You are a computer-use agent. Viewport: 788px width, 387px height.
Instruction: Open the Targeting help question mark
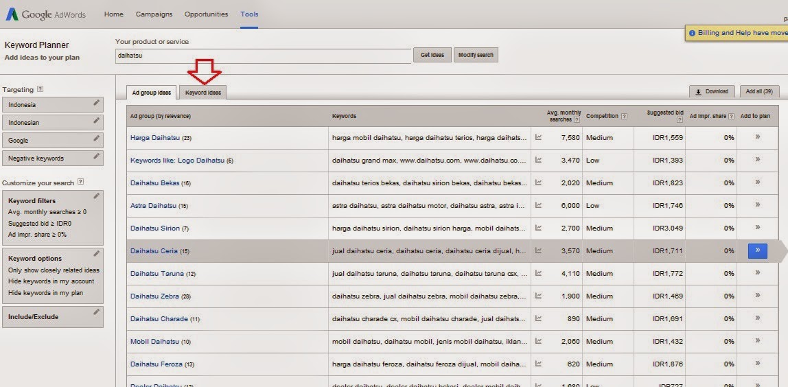pyautogui.click(x=40, y=89)
